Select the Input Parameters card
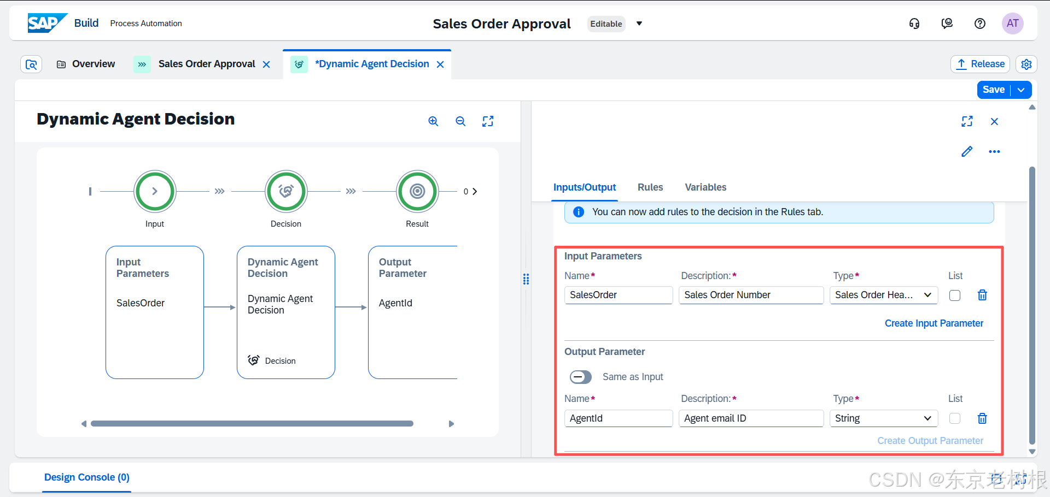Viewport: 1050px width, 497px height. 155,312
